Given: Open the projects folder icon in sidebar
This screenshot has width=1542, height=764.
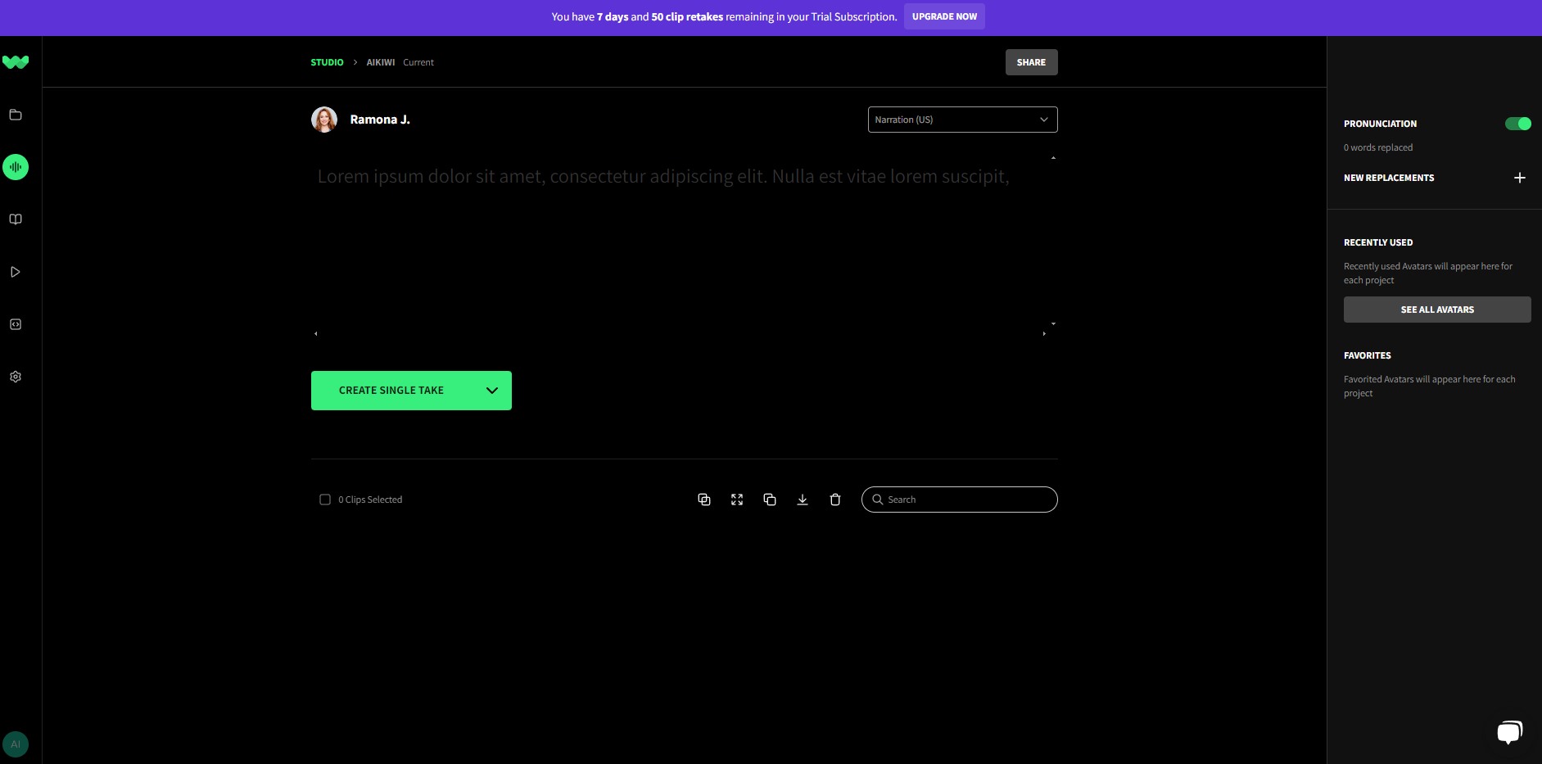Looking at the screenshot, I should point(16,115).
